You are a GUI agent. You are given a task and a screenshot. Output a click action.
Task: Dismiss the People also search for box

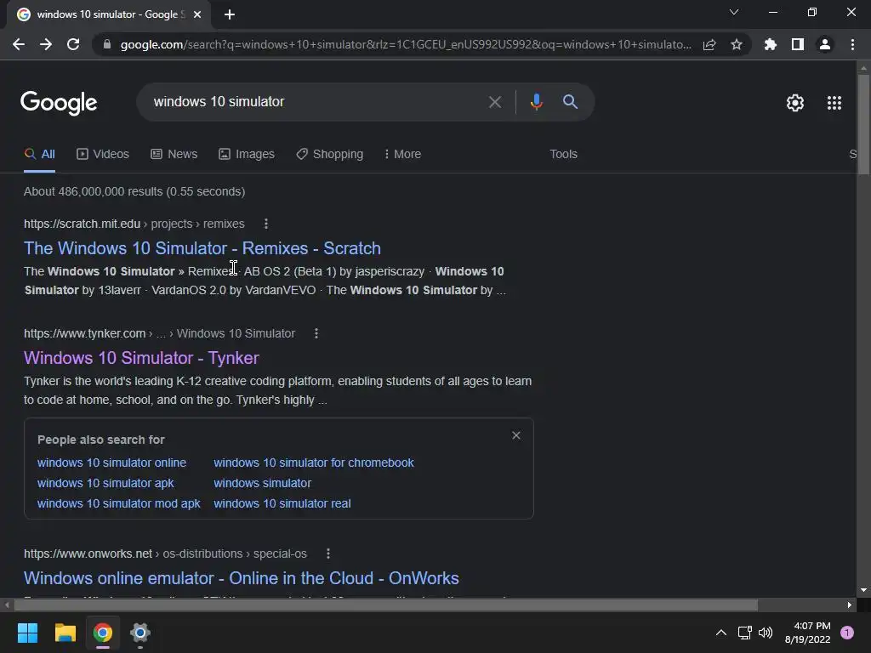click(x=516, y=435)
